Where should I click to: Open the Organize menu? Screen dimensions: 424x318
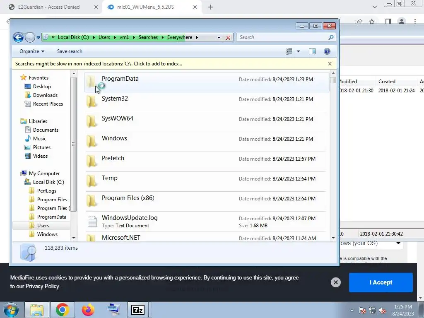[x=32, y=51]
